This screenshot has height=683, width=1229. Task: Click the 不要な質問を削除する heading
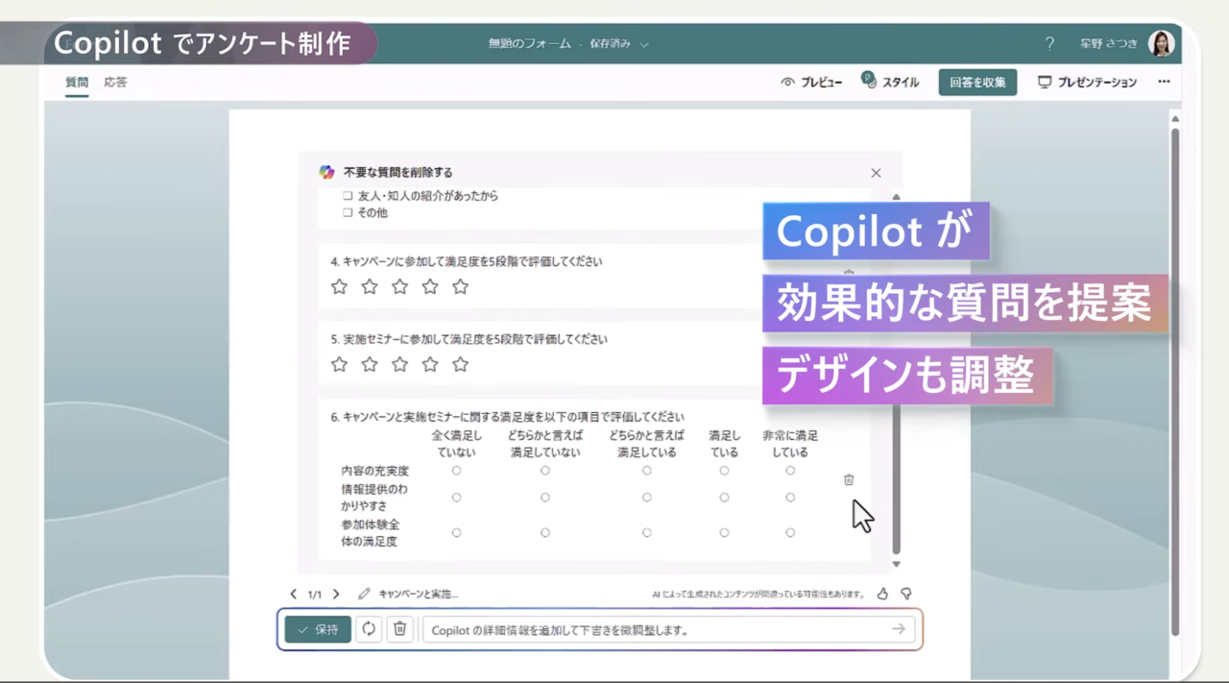(x=398, y=173)
